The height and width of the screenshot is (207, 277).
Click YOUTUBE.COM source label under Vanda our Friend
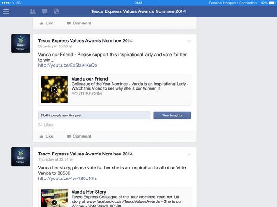pos(87,94)
